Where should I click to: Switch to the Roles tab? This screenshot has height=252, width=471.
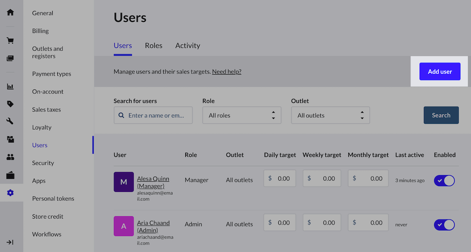pos(153,46)
